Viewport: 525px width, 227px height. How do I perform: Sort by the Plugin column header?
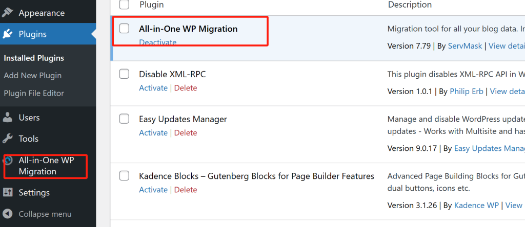pos(152,5)
